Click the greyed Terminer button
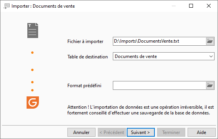Image resolution: width=218 pixels, height=139 pixels. pos(171,132)
